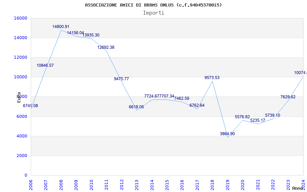
Task: Click the 2022 x-axis year label
Action: (x=273, y=185)
